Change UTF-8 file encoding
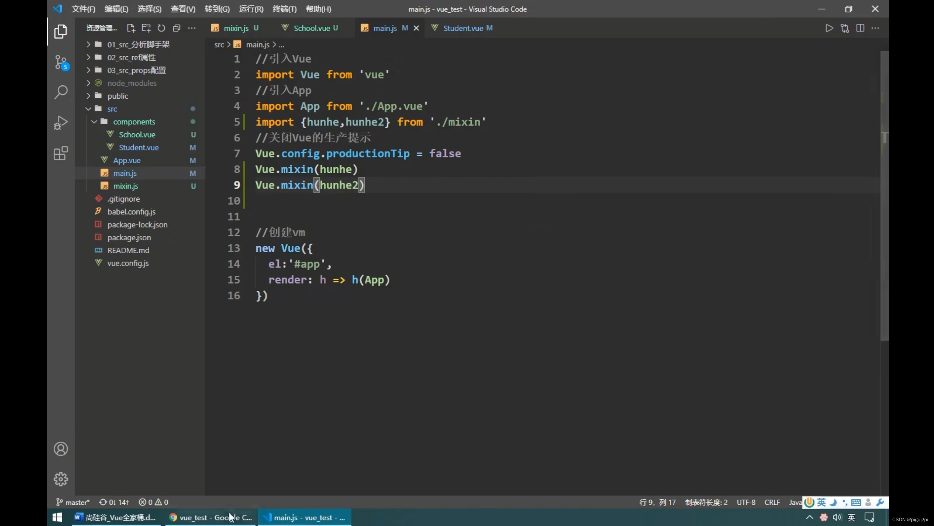This screenshot has height=526, width=934. click(746, 502)
